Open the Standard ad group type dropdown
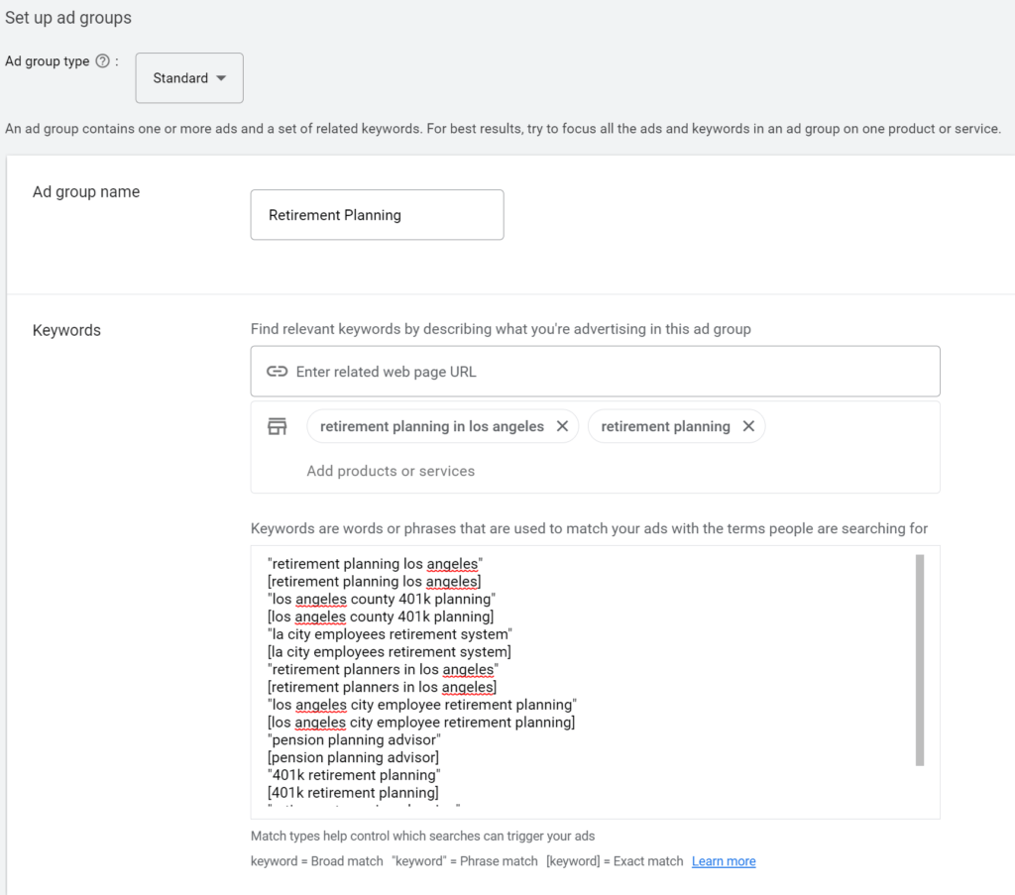 pos(189,78)
